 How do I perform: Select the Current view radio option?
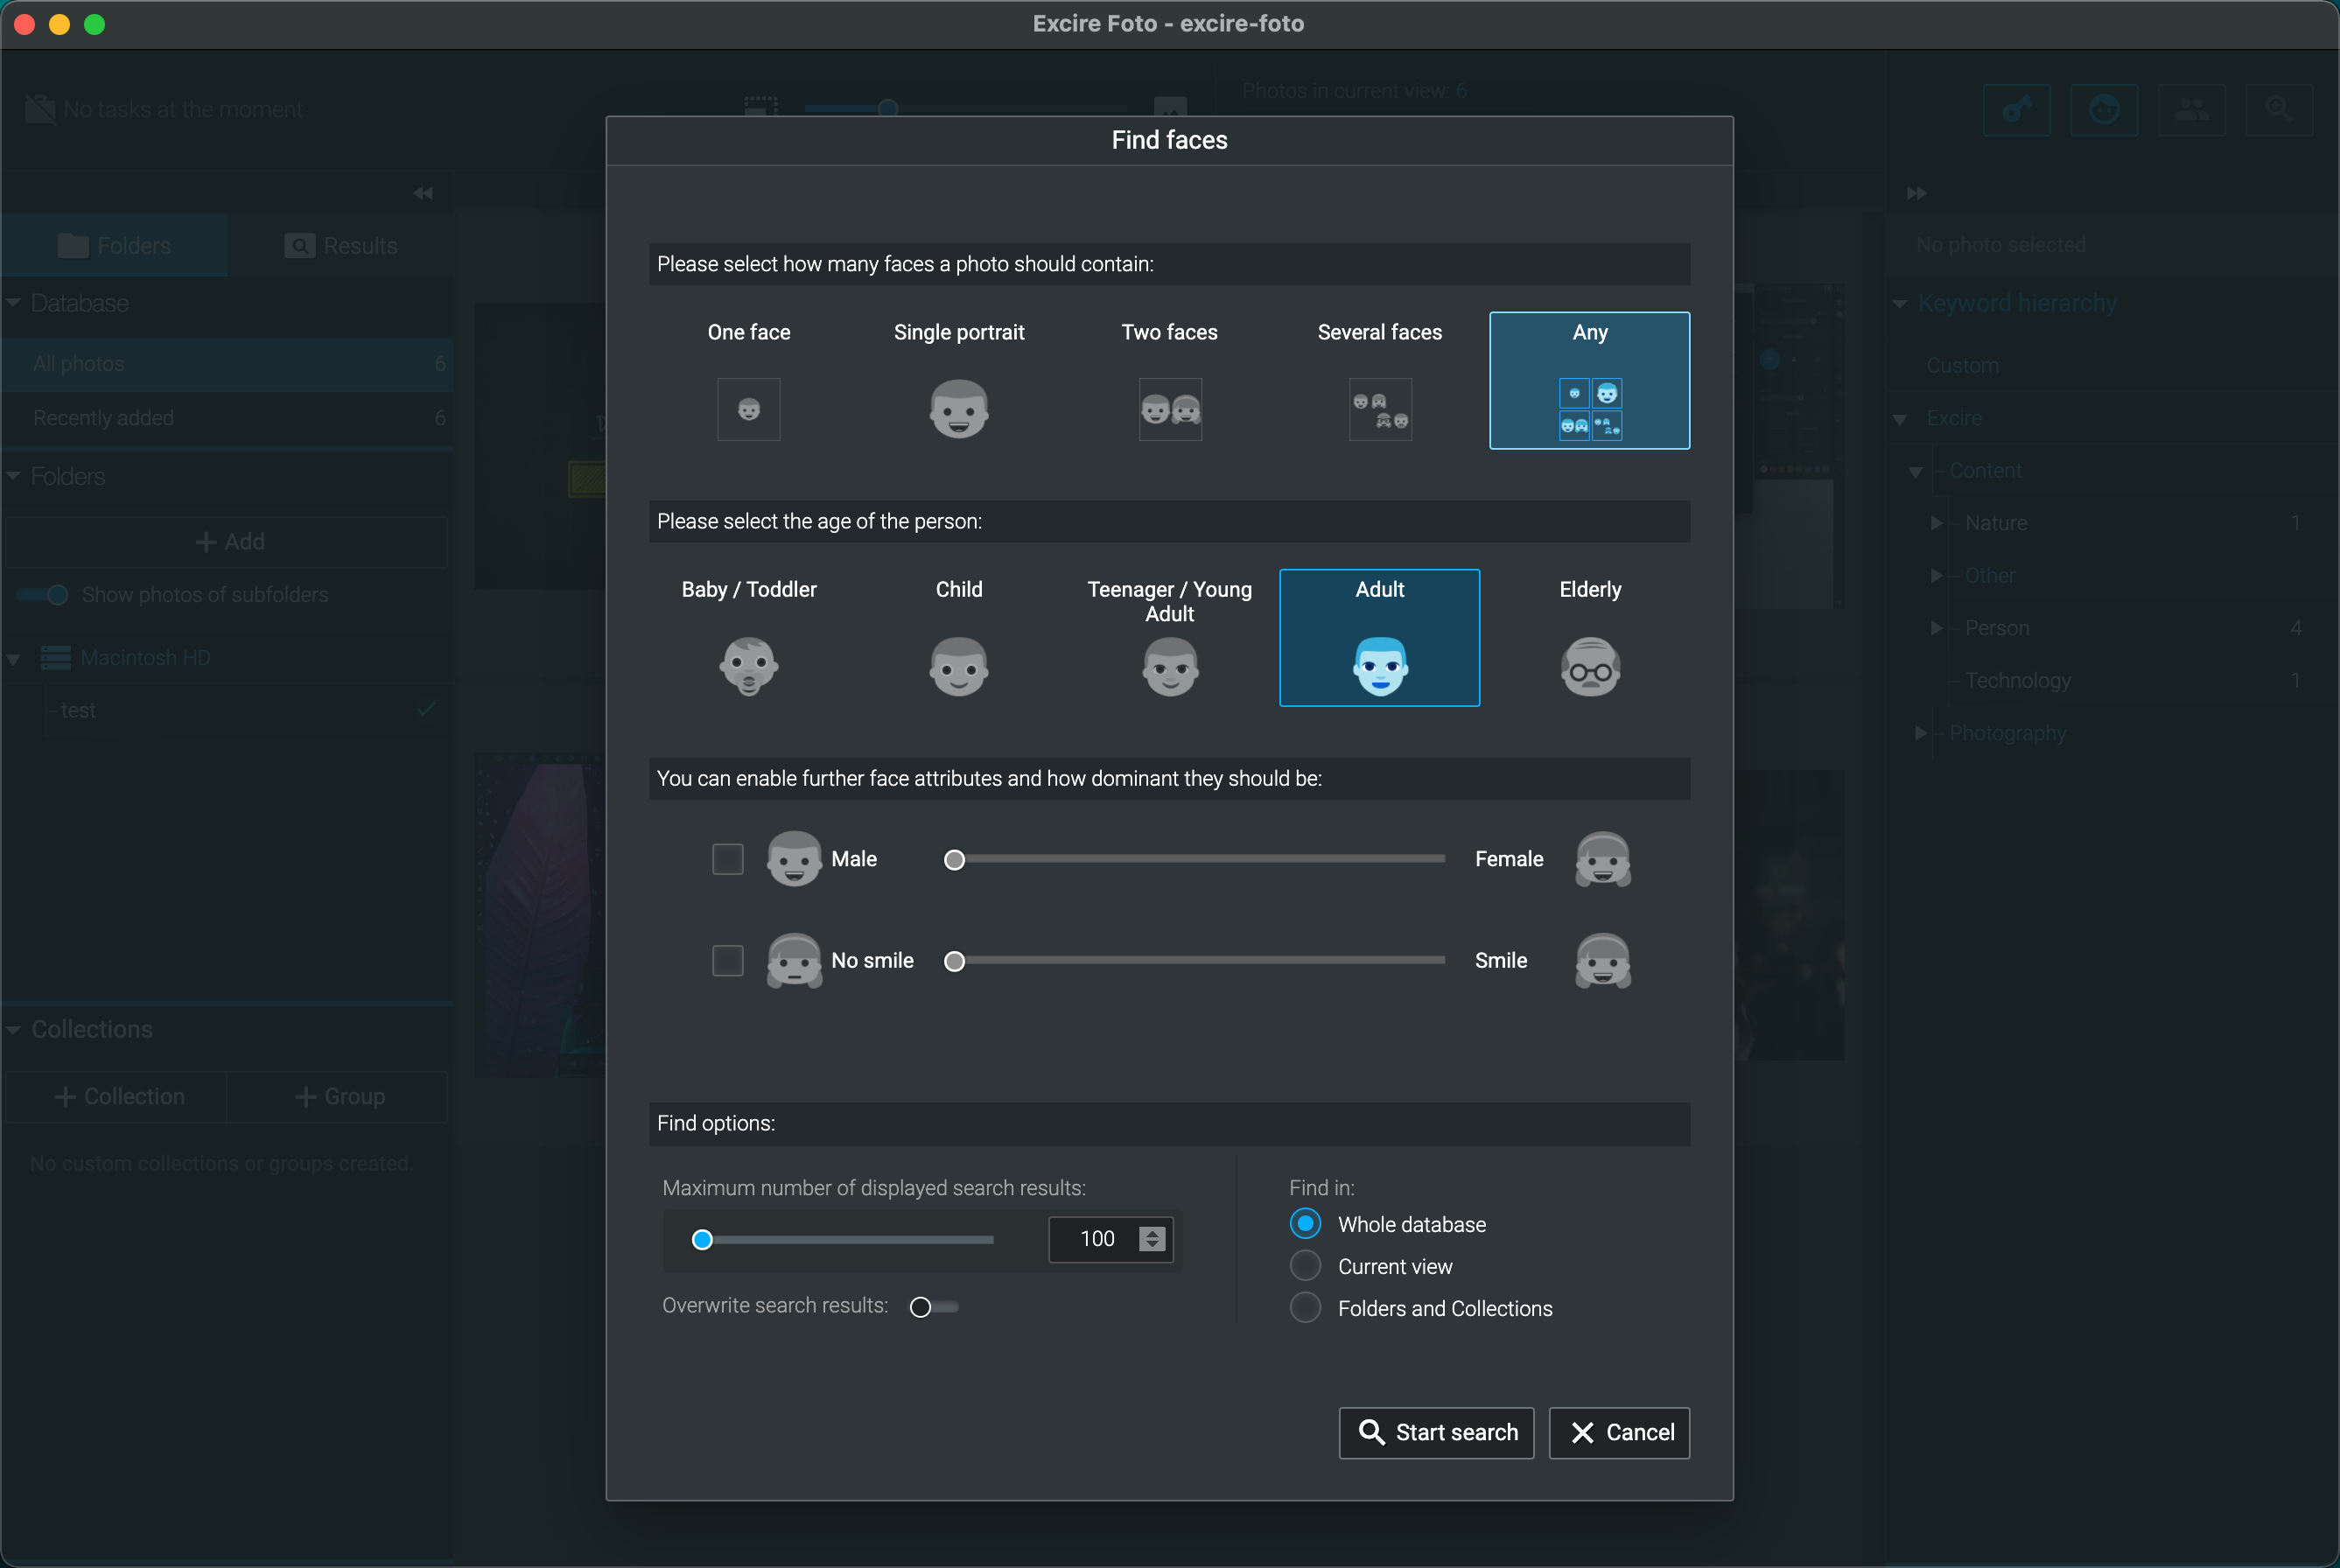pyautogui.click(x=1305, y=1266)
